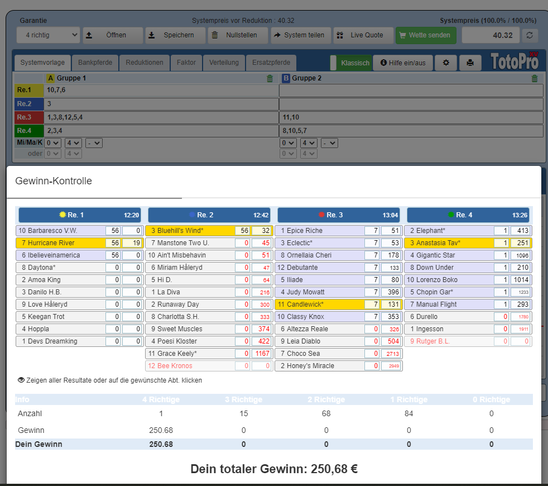Click the 4 Richtige column header
Viewport: 548px width, 486px height.
pos(161,399)
